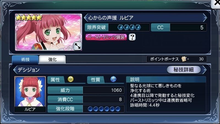Click the 強化段階 blue orb indicators
This screenshot has height=124, width=220.
point(104,109)
